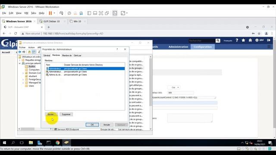This screenshot has width=276, height=155.
Task: Click the GLPI search field Rechercher
Action: 202,40
